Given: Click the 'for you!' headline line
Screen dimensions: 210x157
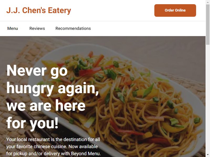Looking at the screenshot, I should coord(32,123).
